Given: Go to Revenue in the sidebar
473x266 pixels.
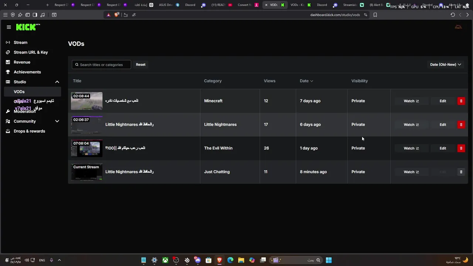Looking at the screenshot, I should click(x=22, y=62).
